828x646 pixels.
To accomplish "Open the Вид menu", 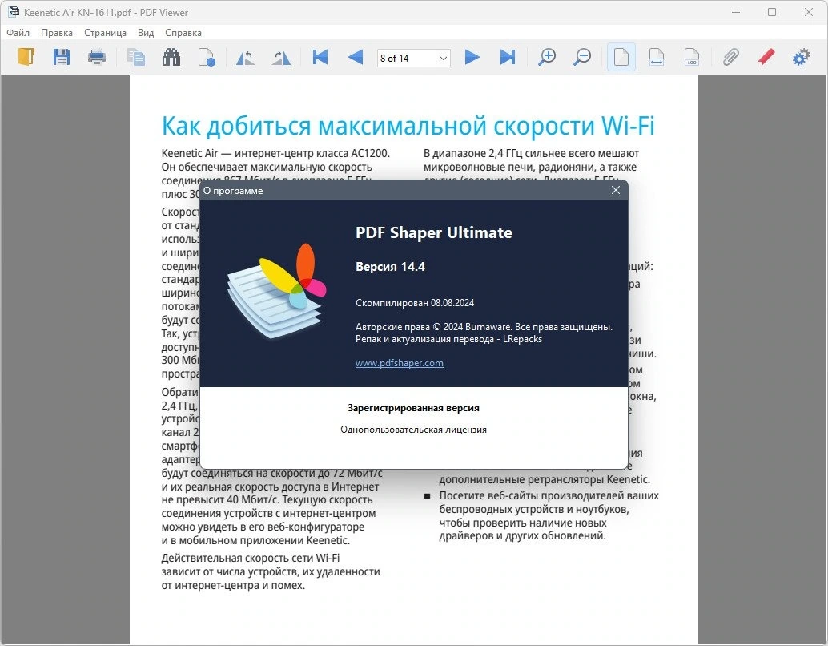I will (x=146, y=33).
